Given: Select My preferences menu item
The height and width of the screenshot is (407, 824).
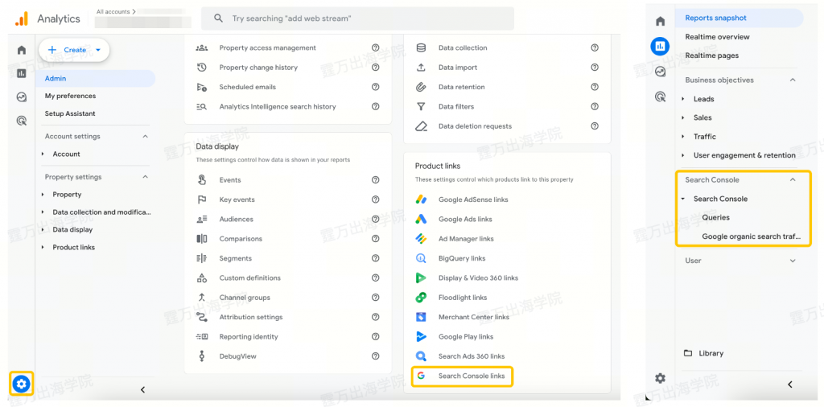Looking at the screenshot, I should click(x=71, y=96).
